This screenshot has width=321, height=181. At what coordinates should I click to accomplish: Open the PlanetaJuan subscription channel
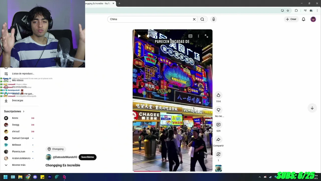coord(19,152)
